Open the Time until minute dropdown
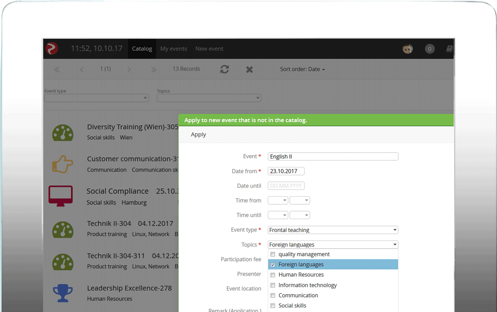Image resolution: width=497 pixels, height=312 pixels. [300, 215]
